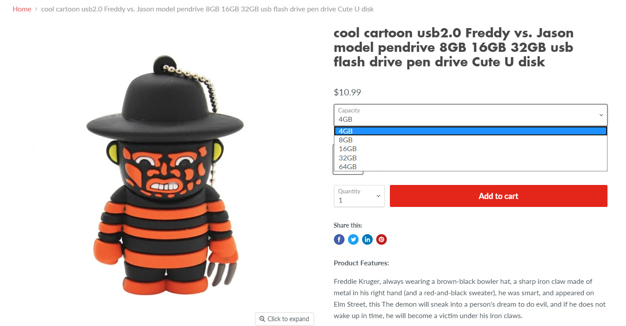Open the Quantity dropdown
626x326 pixels.
click(359, 196)
